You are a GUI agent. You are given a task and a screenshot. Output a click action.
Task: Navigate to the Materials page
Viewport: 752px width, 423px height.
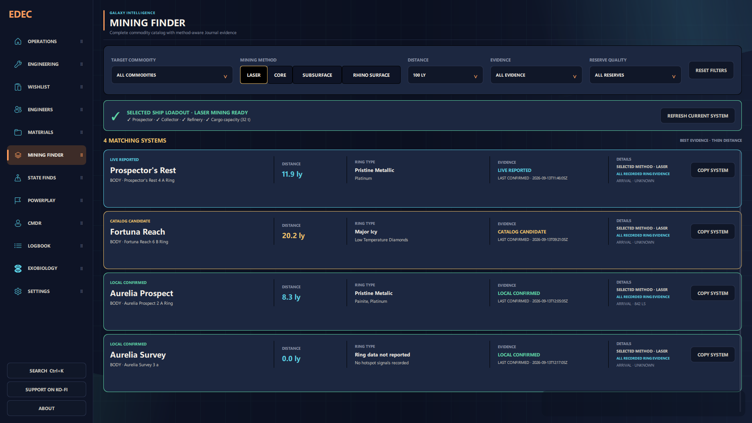(47, 132)
